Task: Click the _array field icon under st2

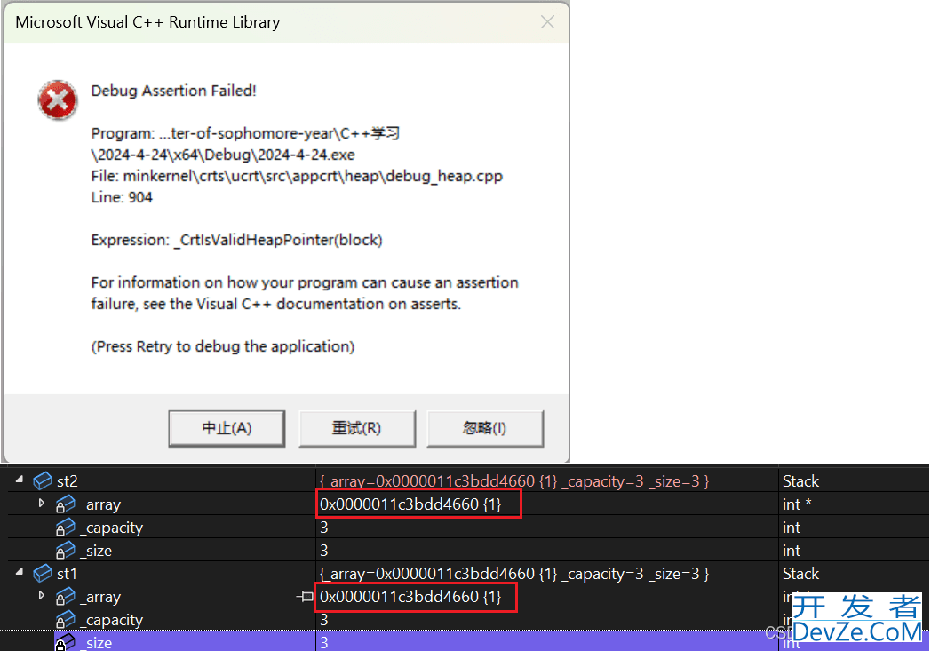Action: [66, 504]
